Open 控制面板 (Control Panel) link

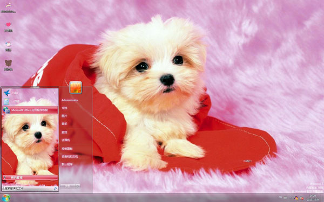click(67, 149)
